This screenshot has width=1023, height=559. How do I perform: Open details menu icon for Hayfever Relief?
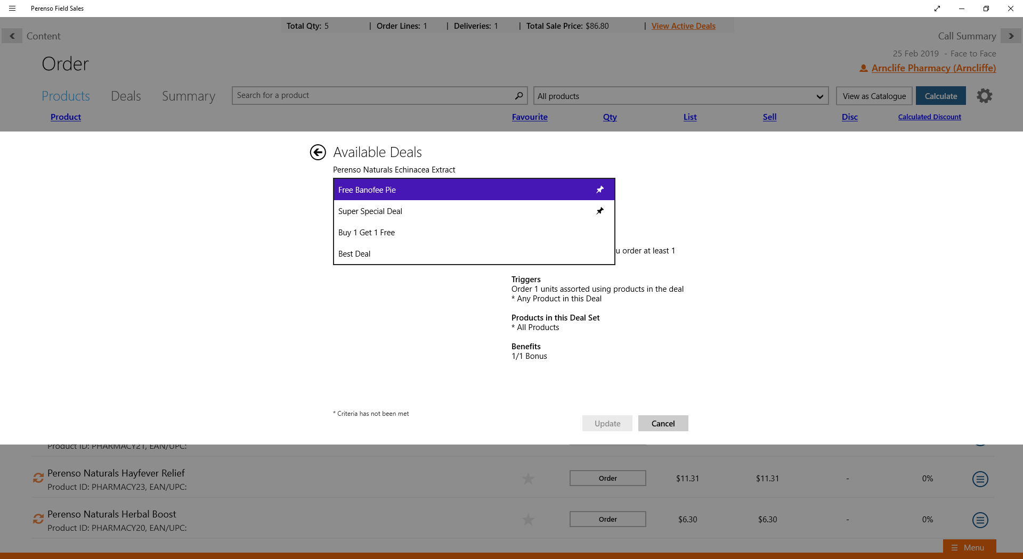pos(980,479)
